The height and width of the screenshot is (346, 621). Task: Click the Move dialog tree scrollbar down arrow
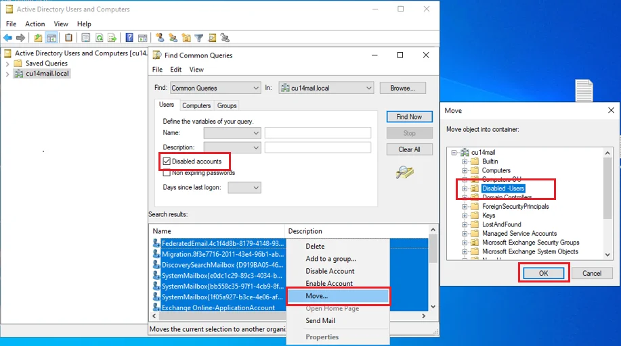(x=607, y=255)
